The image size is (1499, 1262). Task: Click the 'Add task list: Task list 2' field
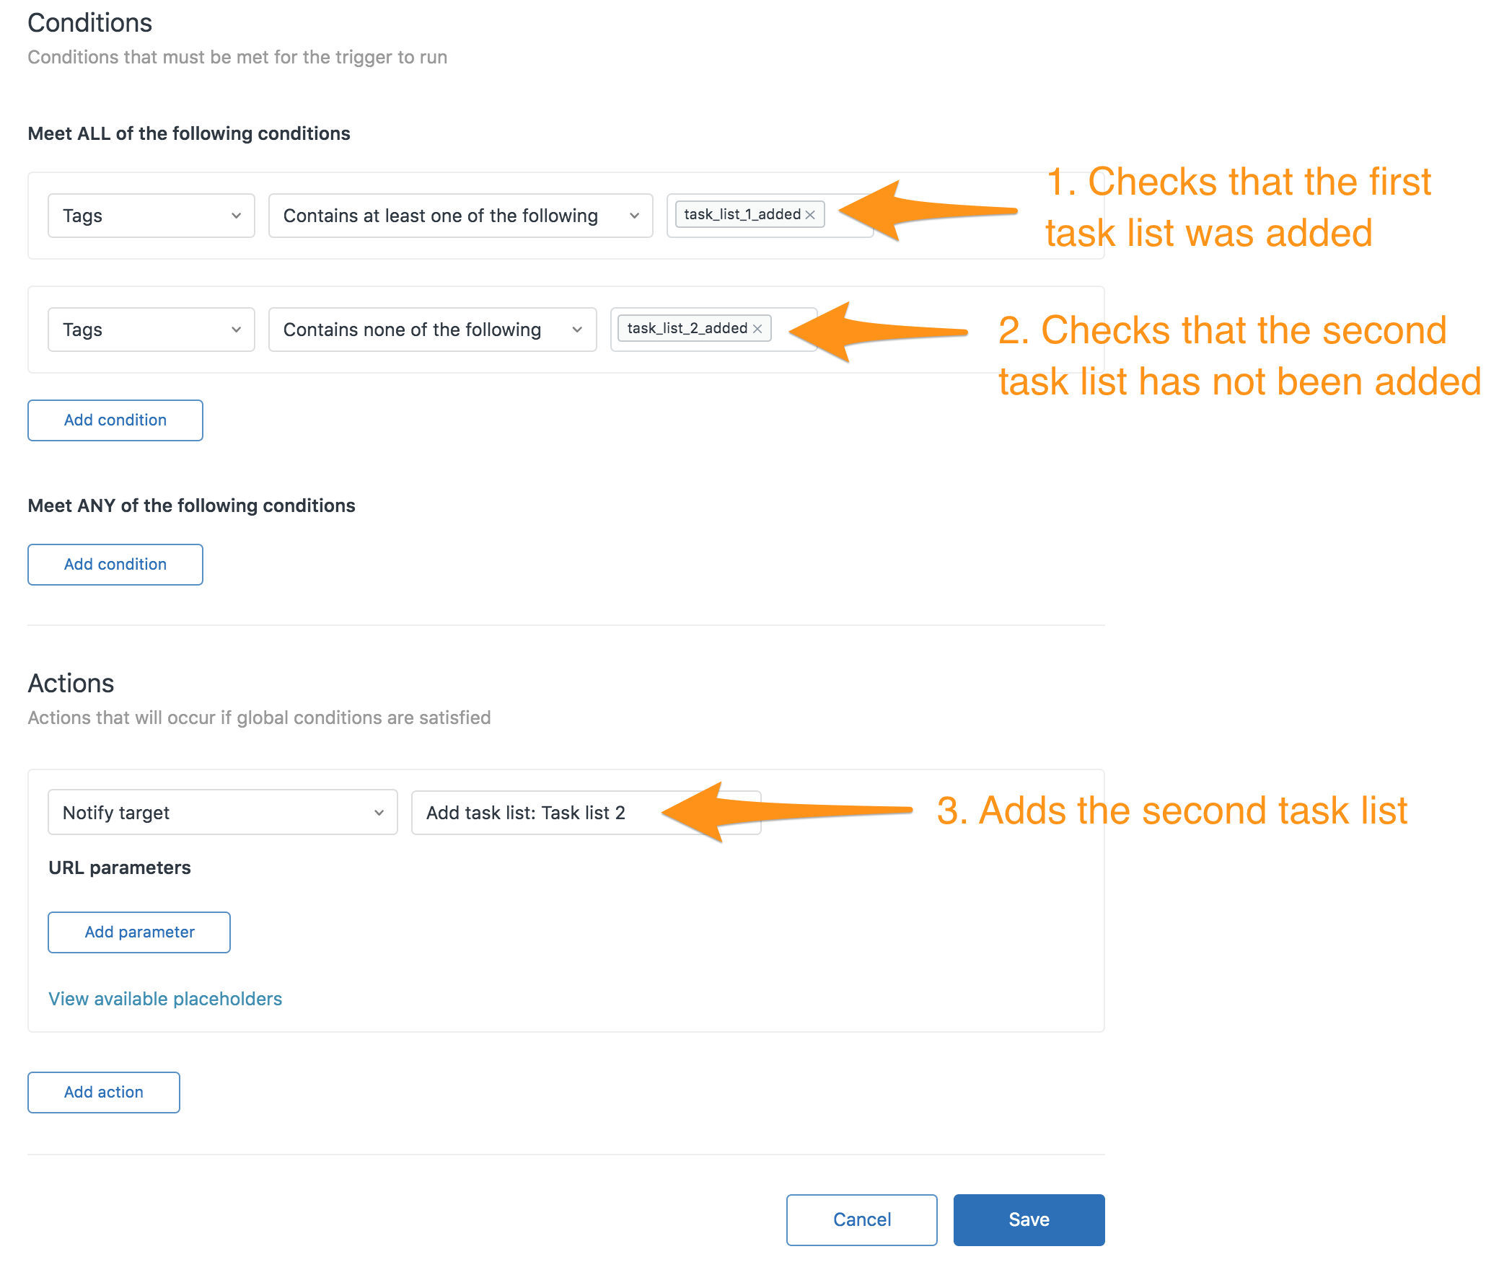(x=586, y=812)
